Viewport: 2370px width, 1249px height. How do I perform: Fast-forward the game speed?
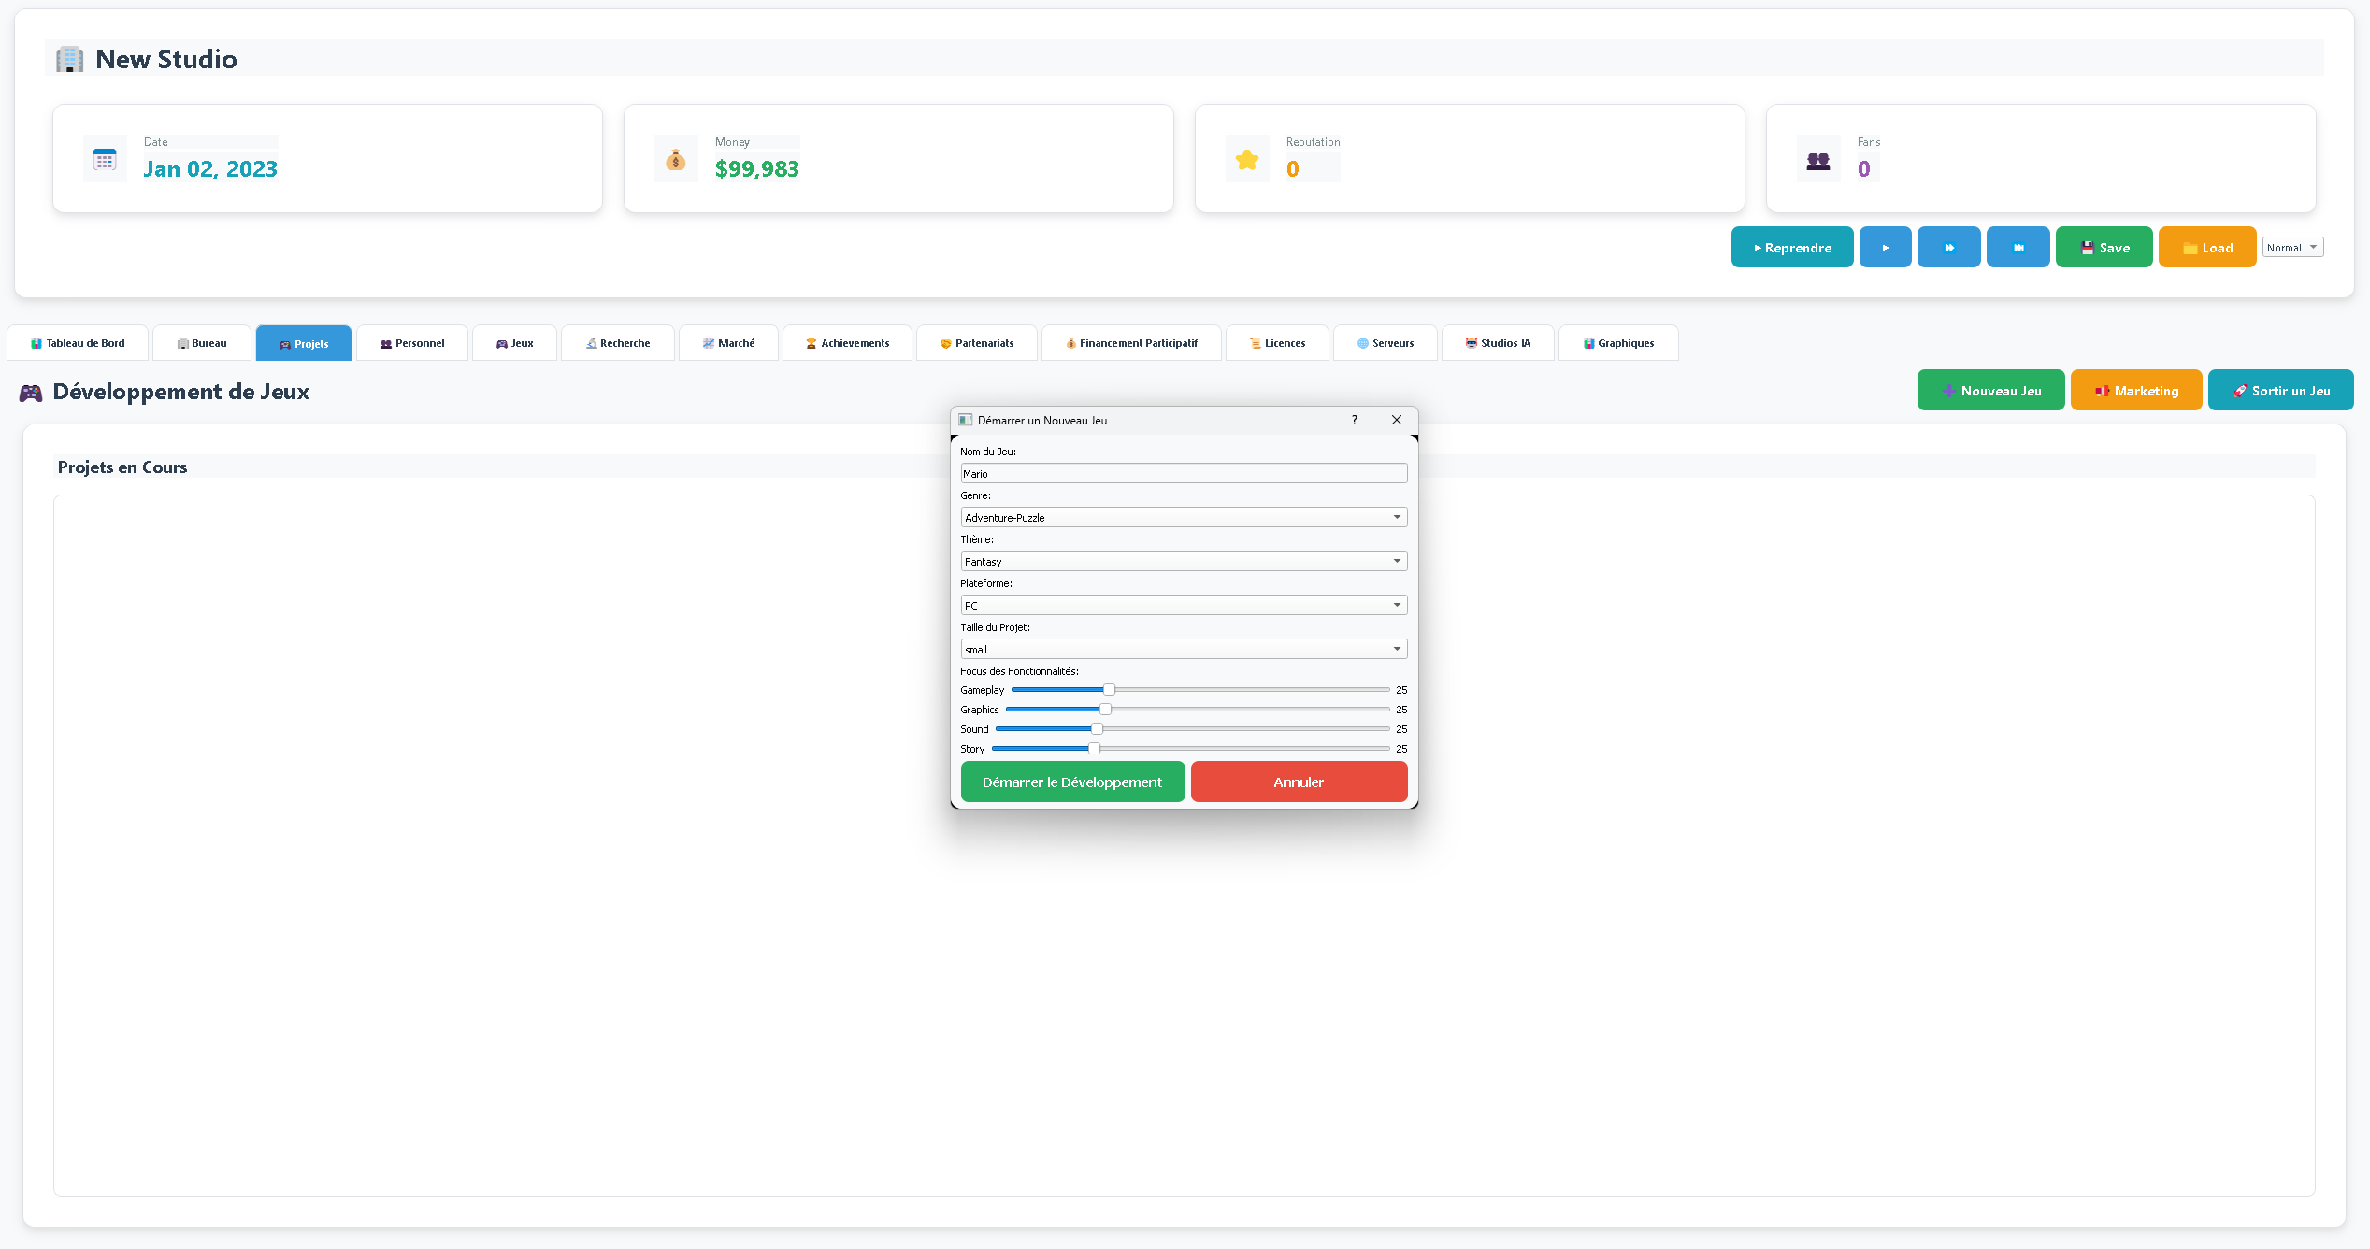1948,247
